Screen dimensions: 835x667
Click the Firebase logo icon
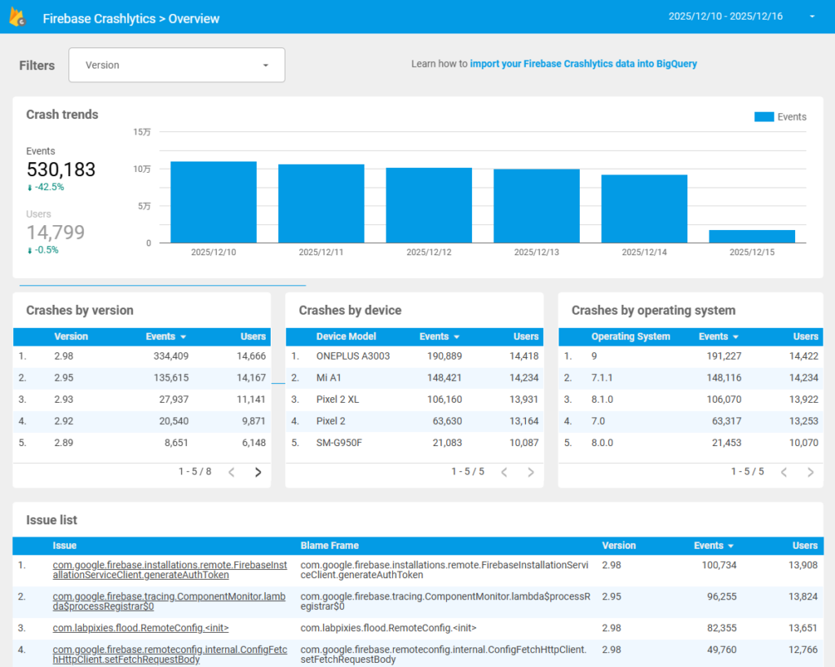coord(17,18)
